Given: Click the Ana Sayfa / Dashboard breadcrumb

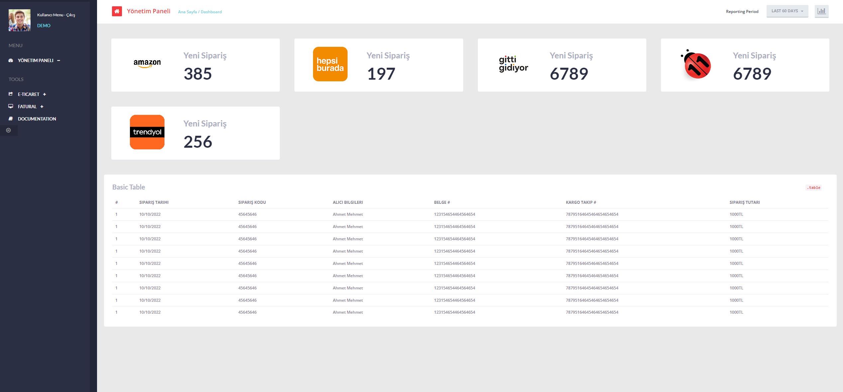Looking at the screenshot, I should (x=200, y=12).
